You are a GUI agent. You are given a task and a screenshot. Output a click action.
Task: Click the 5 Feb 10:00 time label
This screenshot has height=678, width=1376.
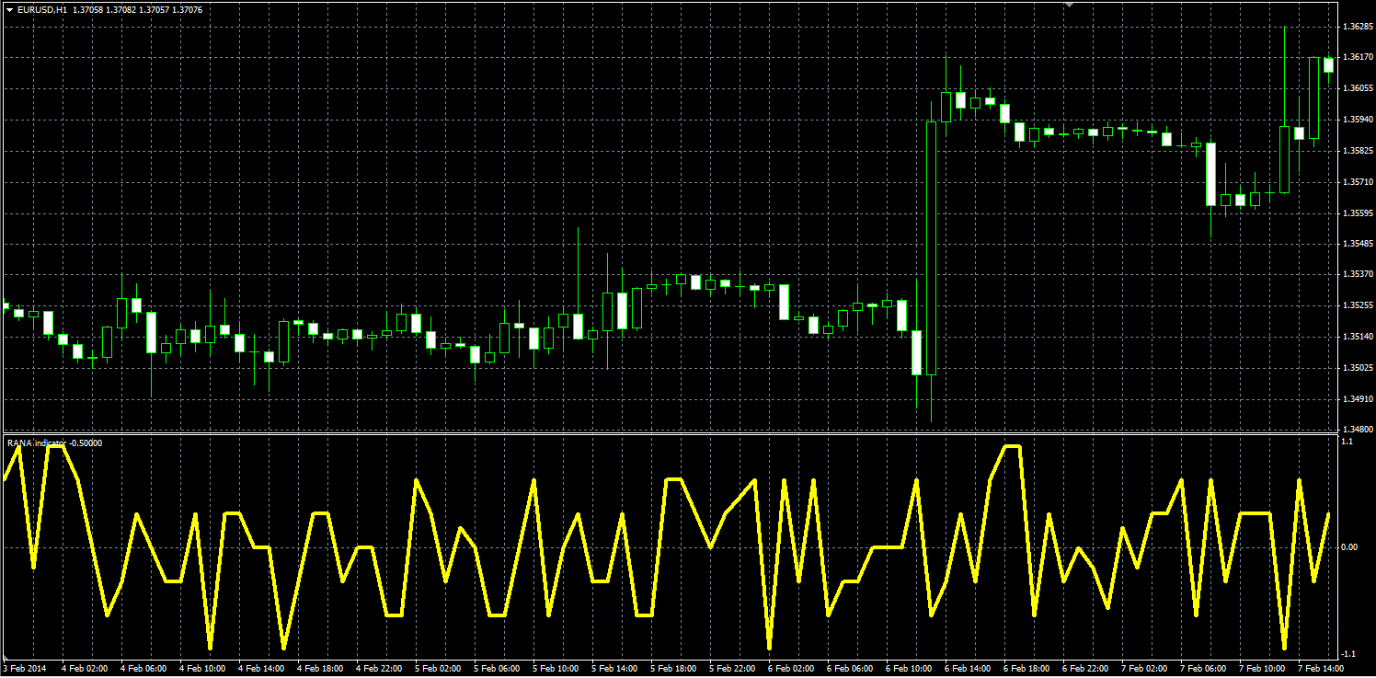[x=556, y=669]
